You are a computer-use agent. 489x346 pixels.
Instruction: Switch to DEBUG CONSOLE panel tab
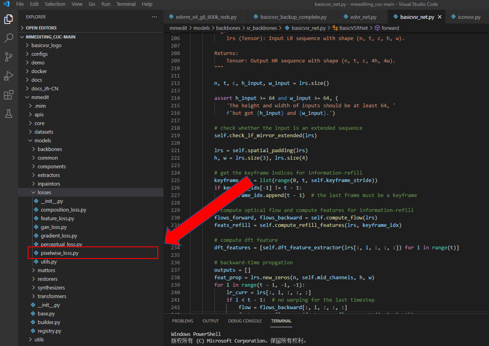[x=245, y=321]
